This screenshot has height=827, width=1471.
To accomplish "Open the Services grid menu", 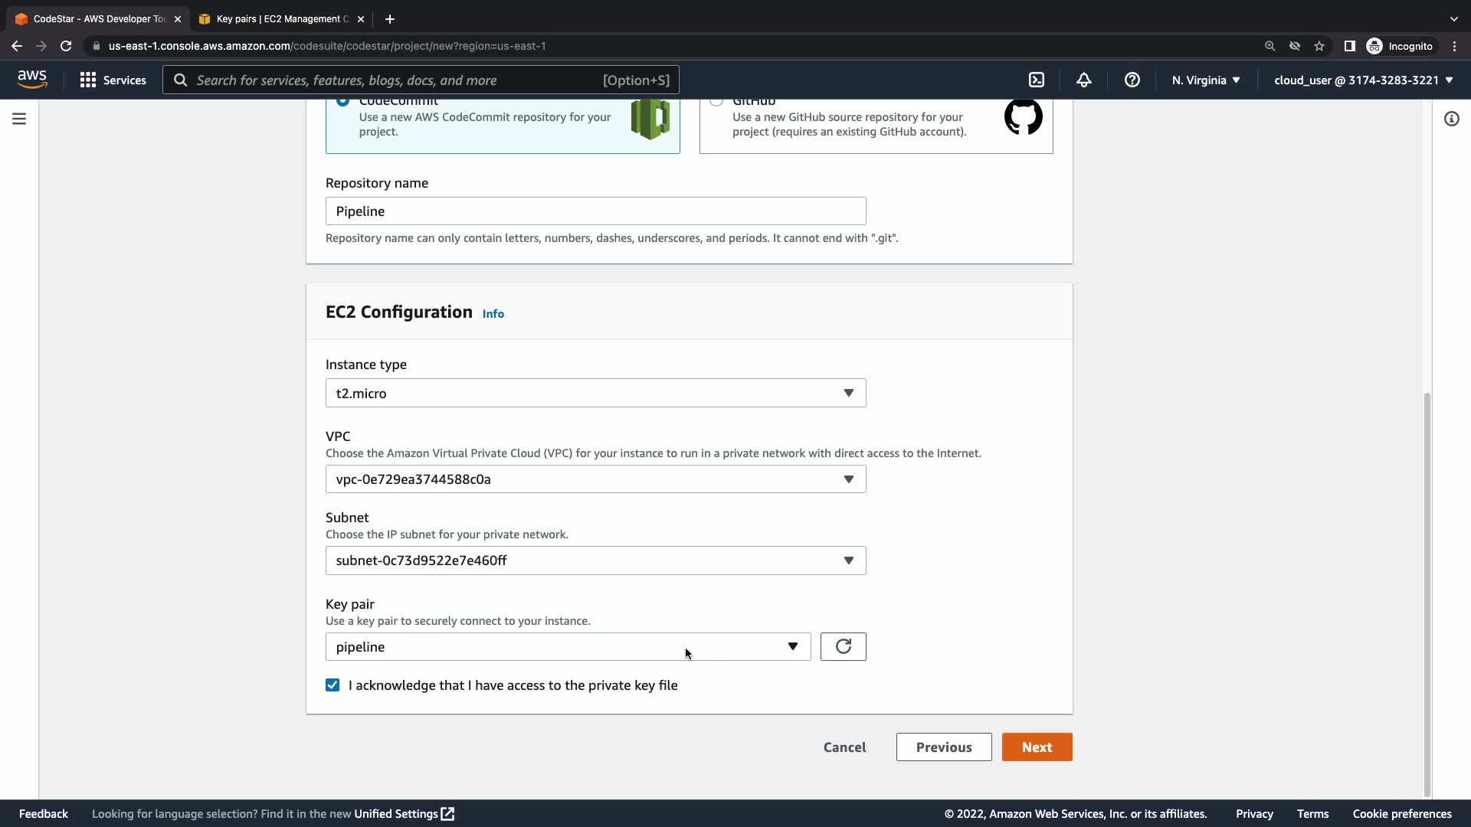I will 113,80.
